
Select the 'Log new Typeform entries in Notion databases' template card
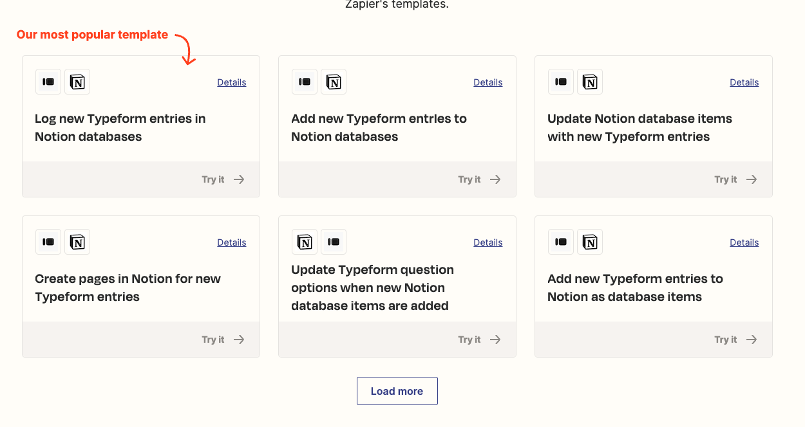coord(140,127)
